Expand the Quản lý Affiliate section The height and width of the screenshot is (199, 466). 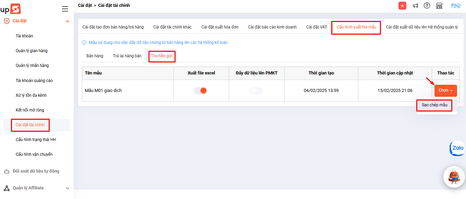pos(67,188)
